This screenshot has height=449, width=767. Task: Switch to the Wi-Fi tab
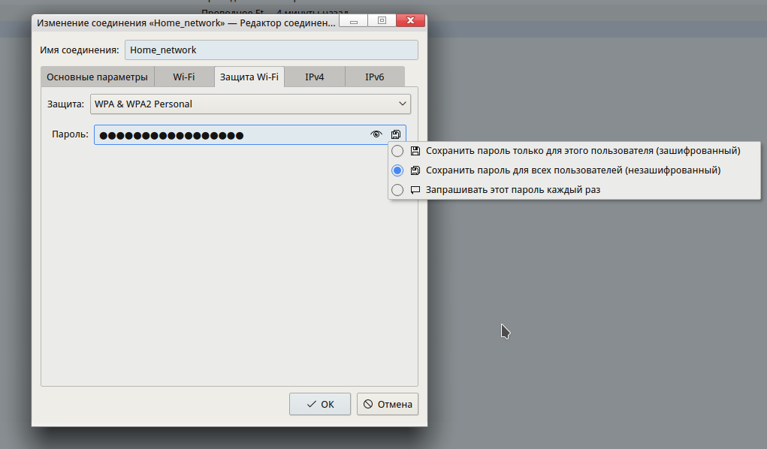(184, 77)
